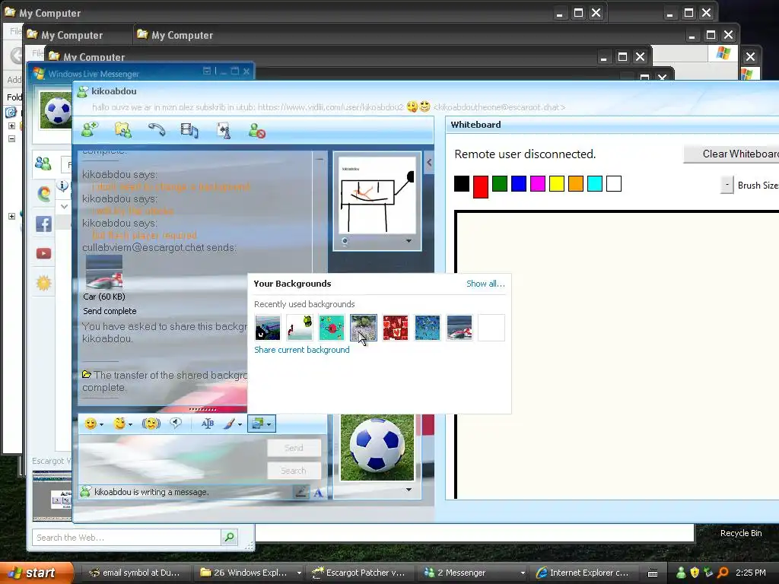Image resolution: width=779 pixels, height=584 pixels.
Task: Open the color scheme paintbrush
Action: pos(229,424)
